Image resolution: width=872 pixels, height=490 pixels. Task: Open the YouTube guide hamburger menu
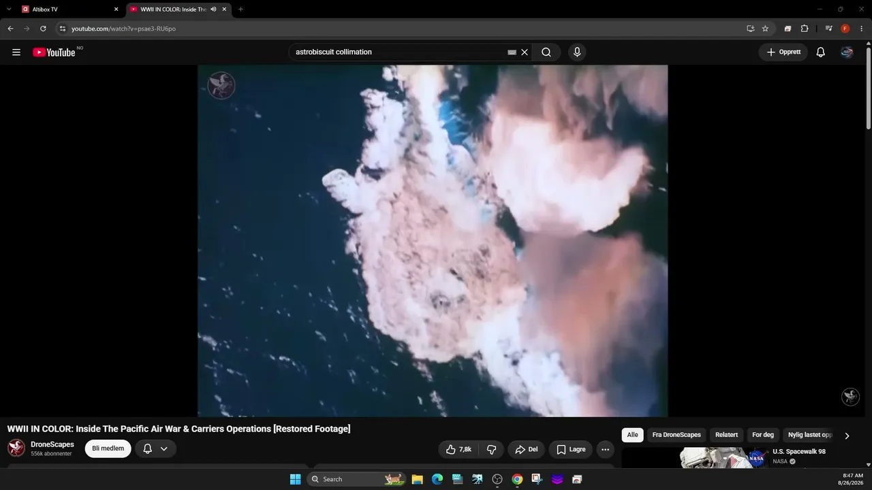click(x=16, y=52)
